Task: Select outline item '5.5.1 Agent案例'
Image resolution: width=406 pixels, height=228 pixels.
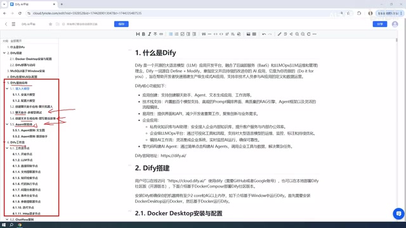Action: tap(29, 130)
